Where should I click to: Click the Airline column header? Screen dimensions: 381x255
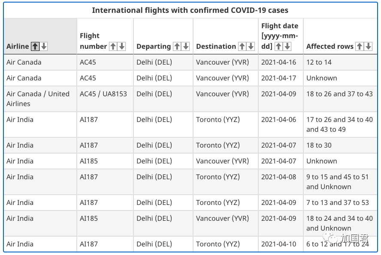(x=40, y=36)
